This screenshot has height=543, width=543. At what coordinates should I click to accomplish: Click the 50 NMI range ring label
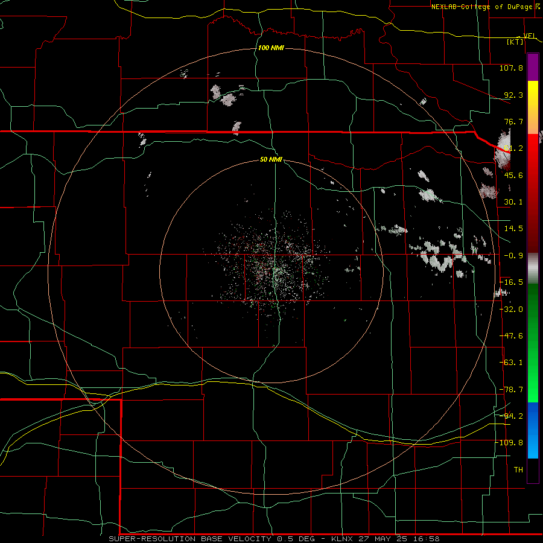click(271, 159)
